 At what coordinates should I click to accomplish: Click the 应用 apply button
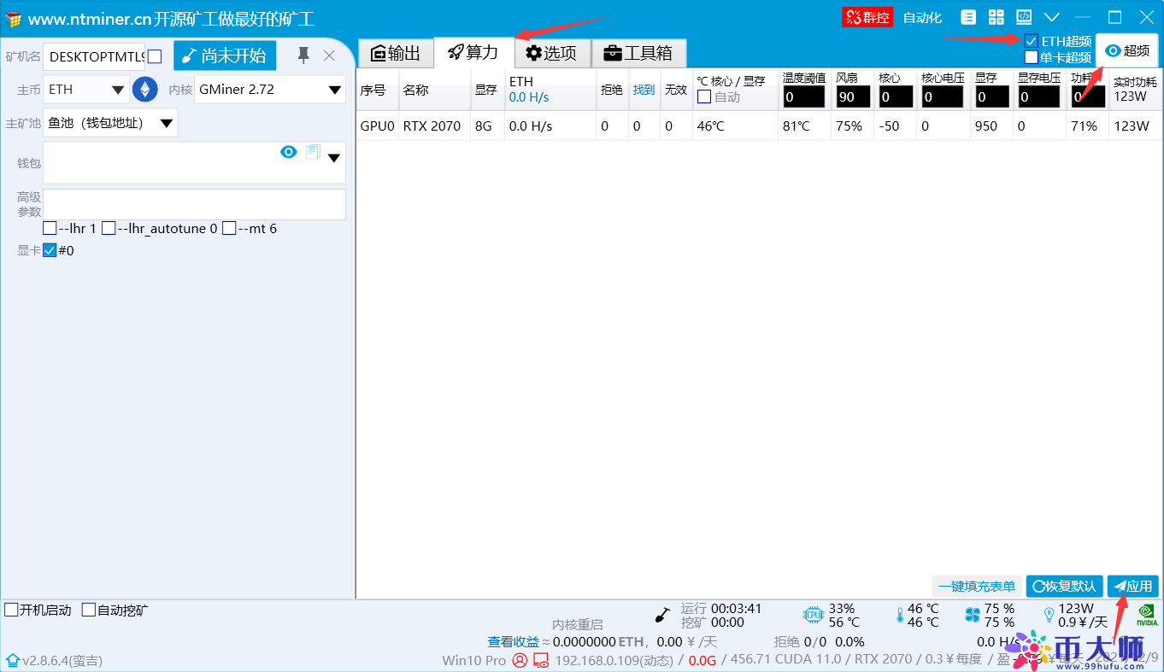pos(1132,587)
